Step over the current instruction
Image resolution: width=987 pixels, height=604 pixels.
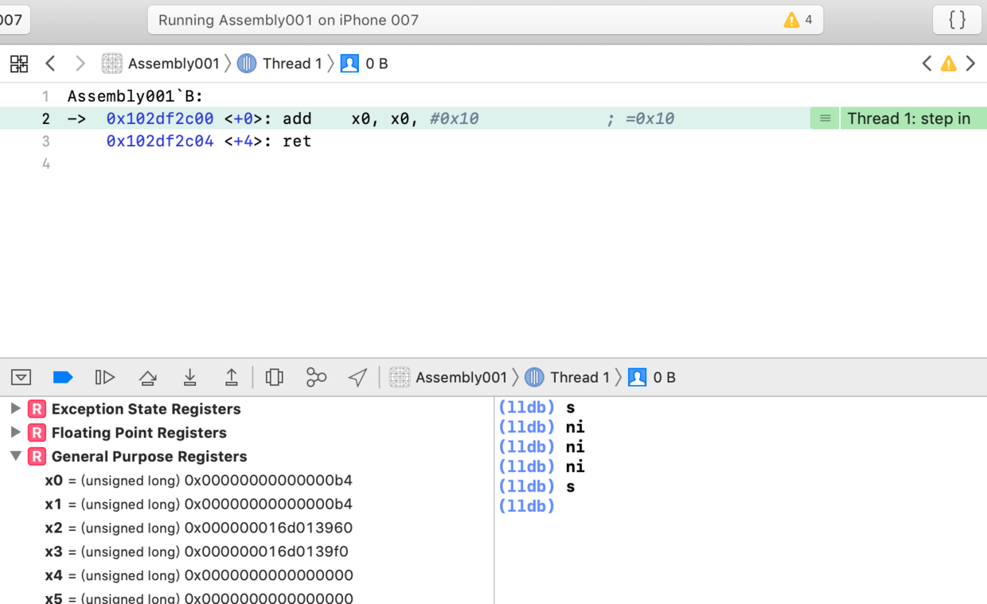point(147,377)
